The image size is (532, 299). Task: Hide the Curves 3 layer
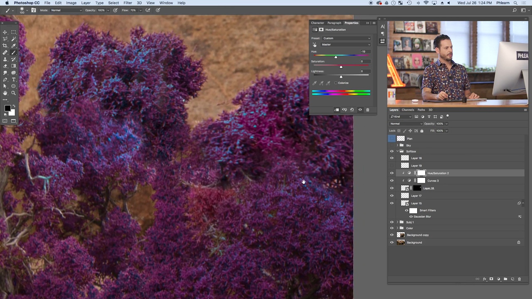[x=392, y=181]
